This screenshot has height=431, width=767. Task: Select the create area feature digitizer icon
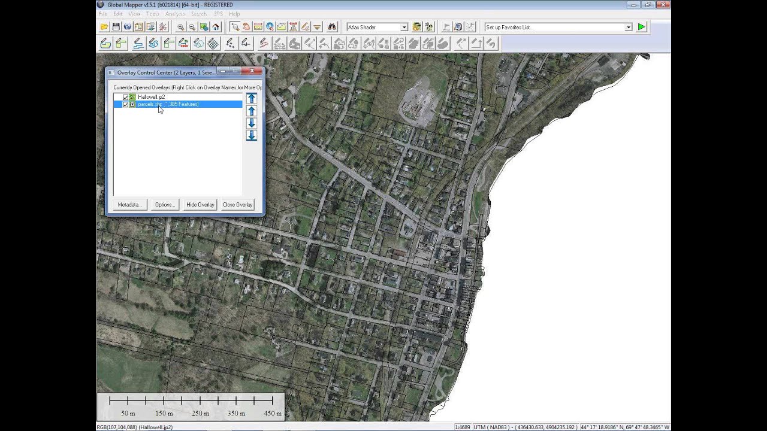click(105, 43)
